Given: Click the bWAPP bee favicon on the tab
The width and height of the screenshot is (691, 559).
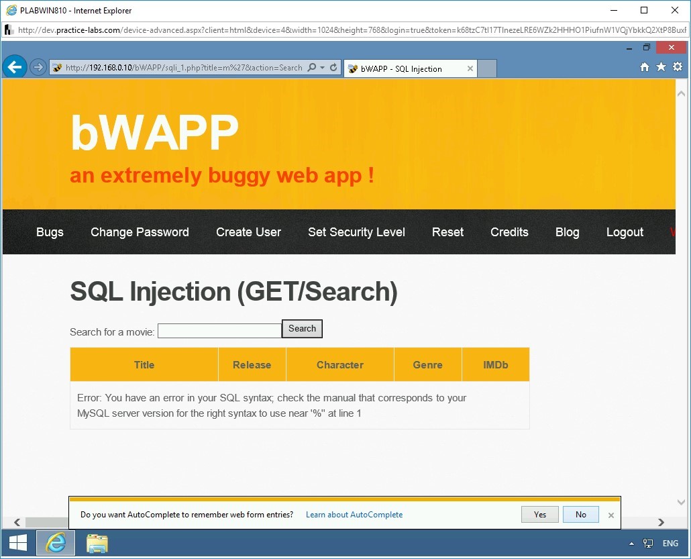Looking at the screenshot, I should 352,68.
